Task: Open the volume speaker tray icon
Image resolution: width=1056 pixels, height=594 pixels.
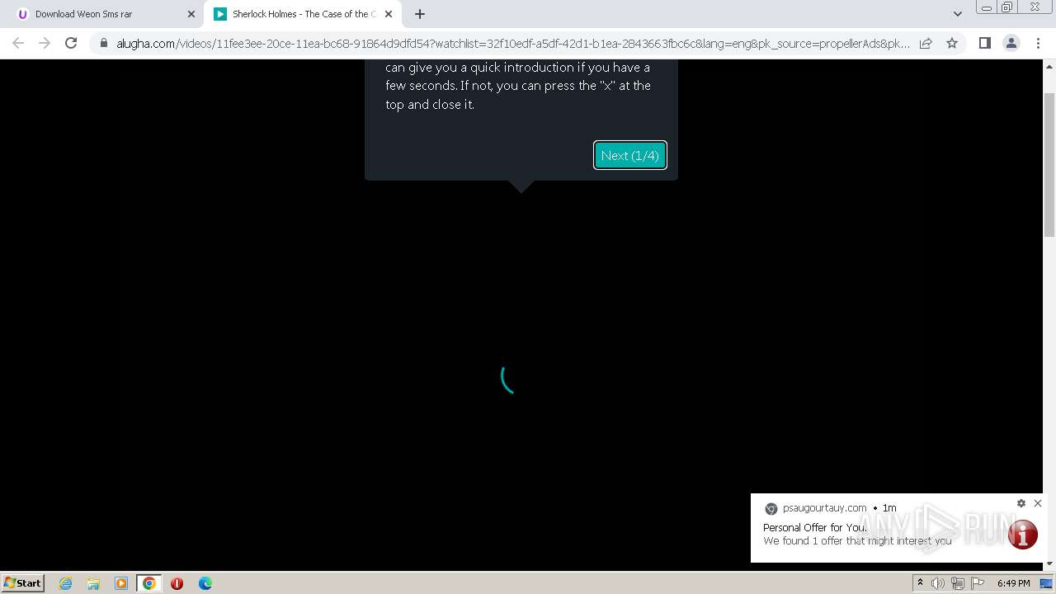Action: click(x=938, y=583)
